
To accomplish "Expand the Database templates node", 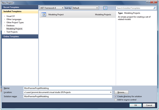I will click(5, 26).
